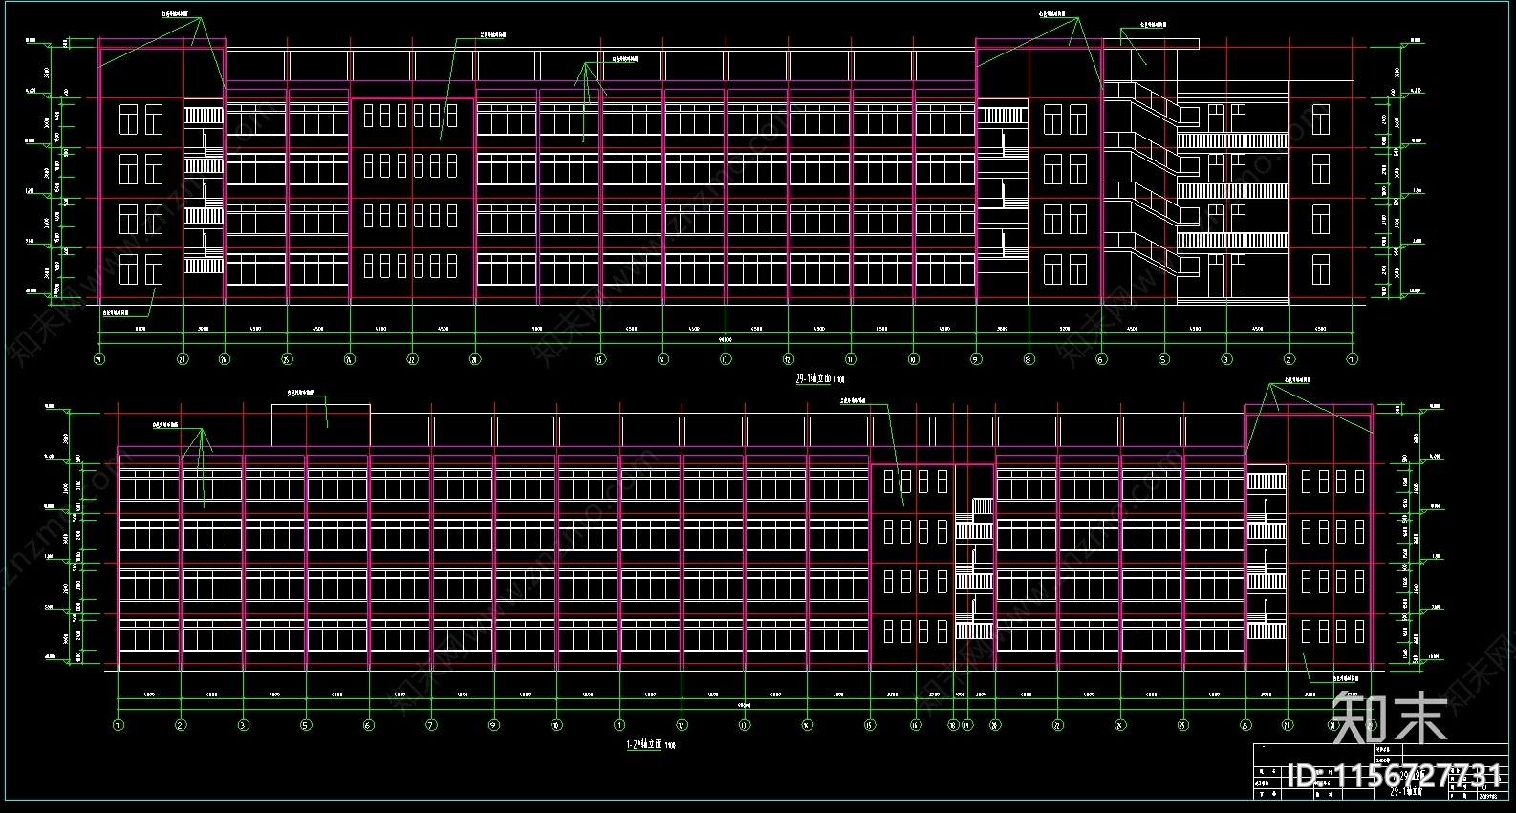Pick axis bubble 1 under the lower elevation

118,725
